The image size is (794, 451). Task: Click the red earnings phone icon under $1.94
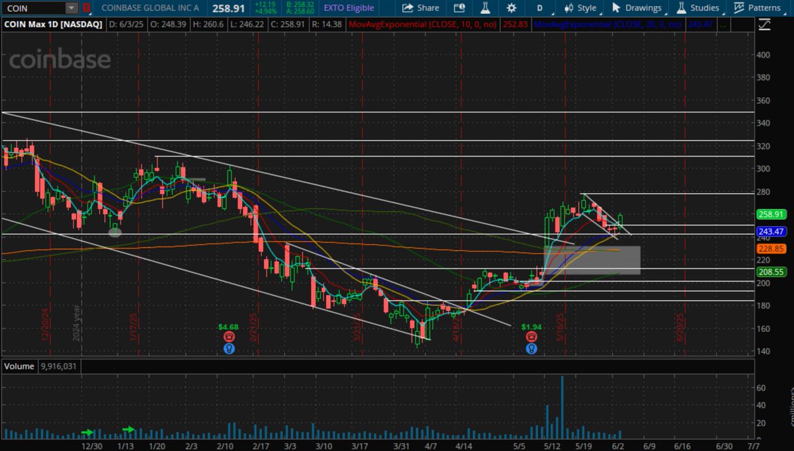(x=531, y=337)
